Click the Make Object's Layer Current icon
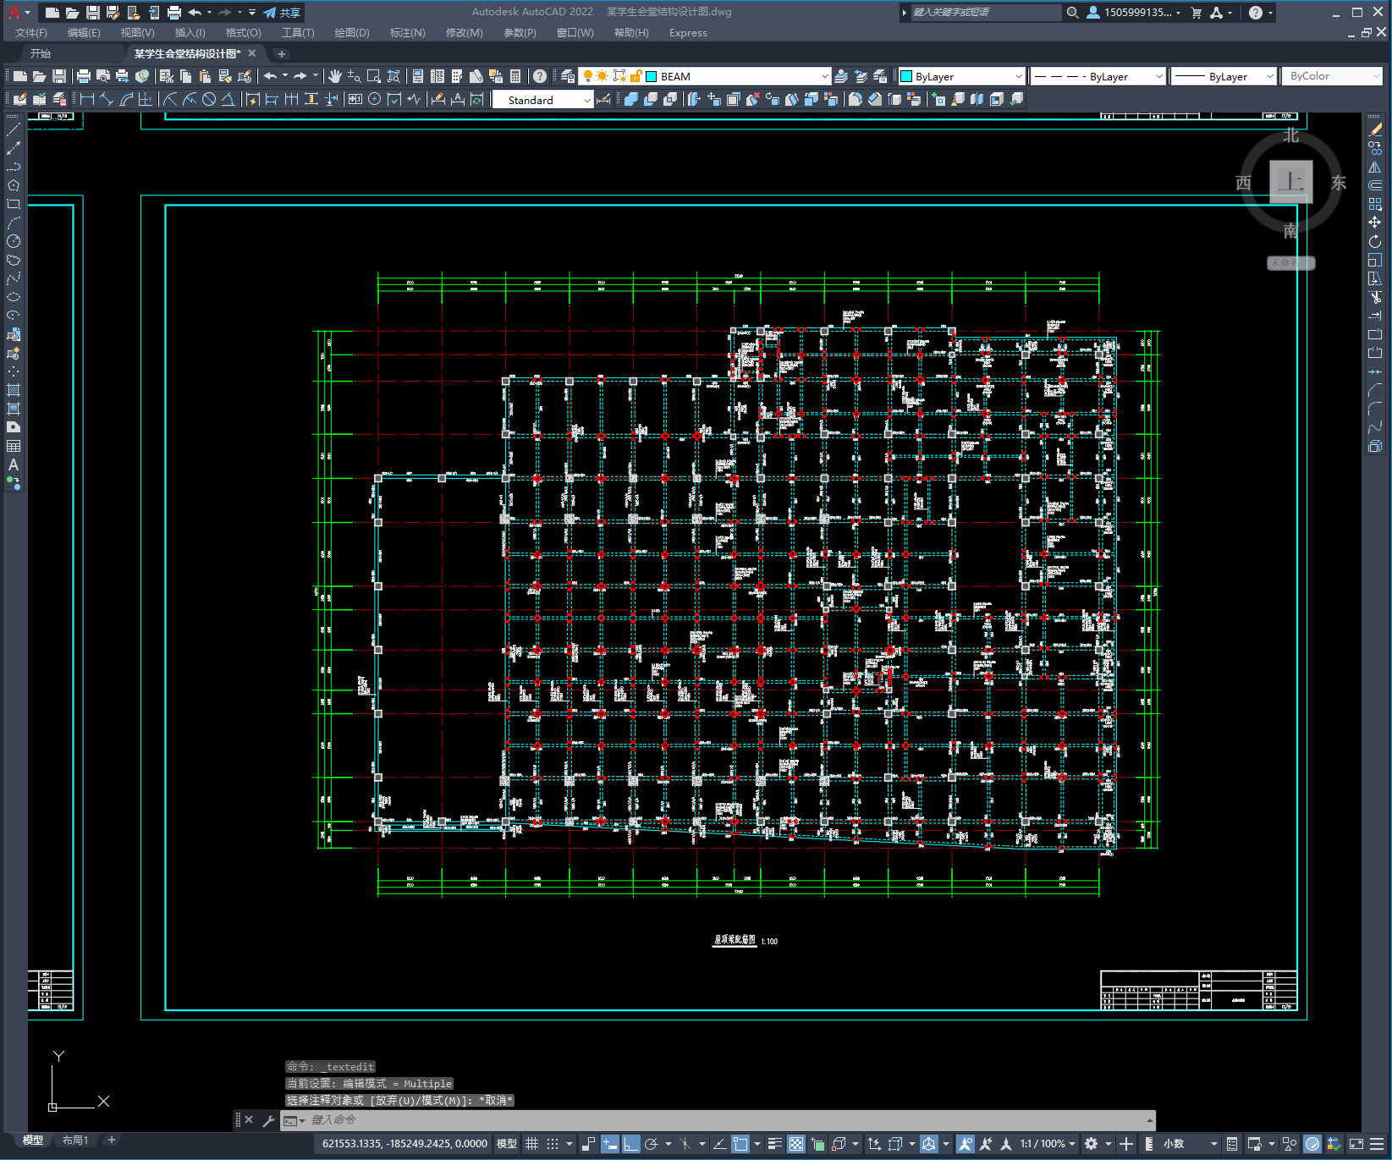This screenshot has width=1392, height=1160. [x=841, y=76]
